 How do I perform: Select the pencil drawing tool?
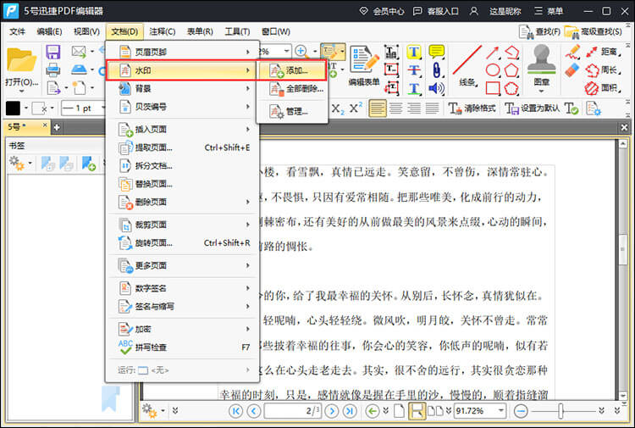(572, 52)
